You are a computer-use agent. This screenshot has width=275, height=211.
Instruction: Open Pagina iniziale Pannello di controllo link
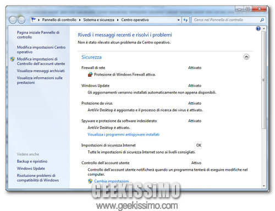(x=38, y=35)
